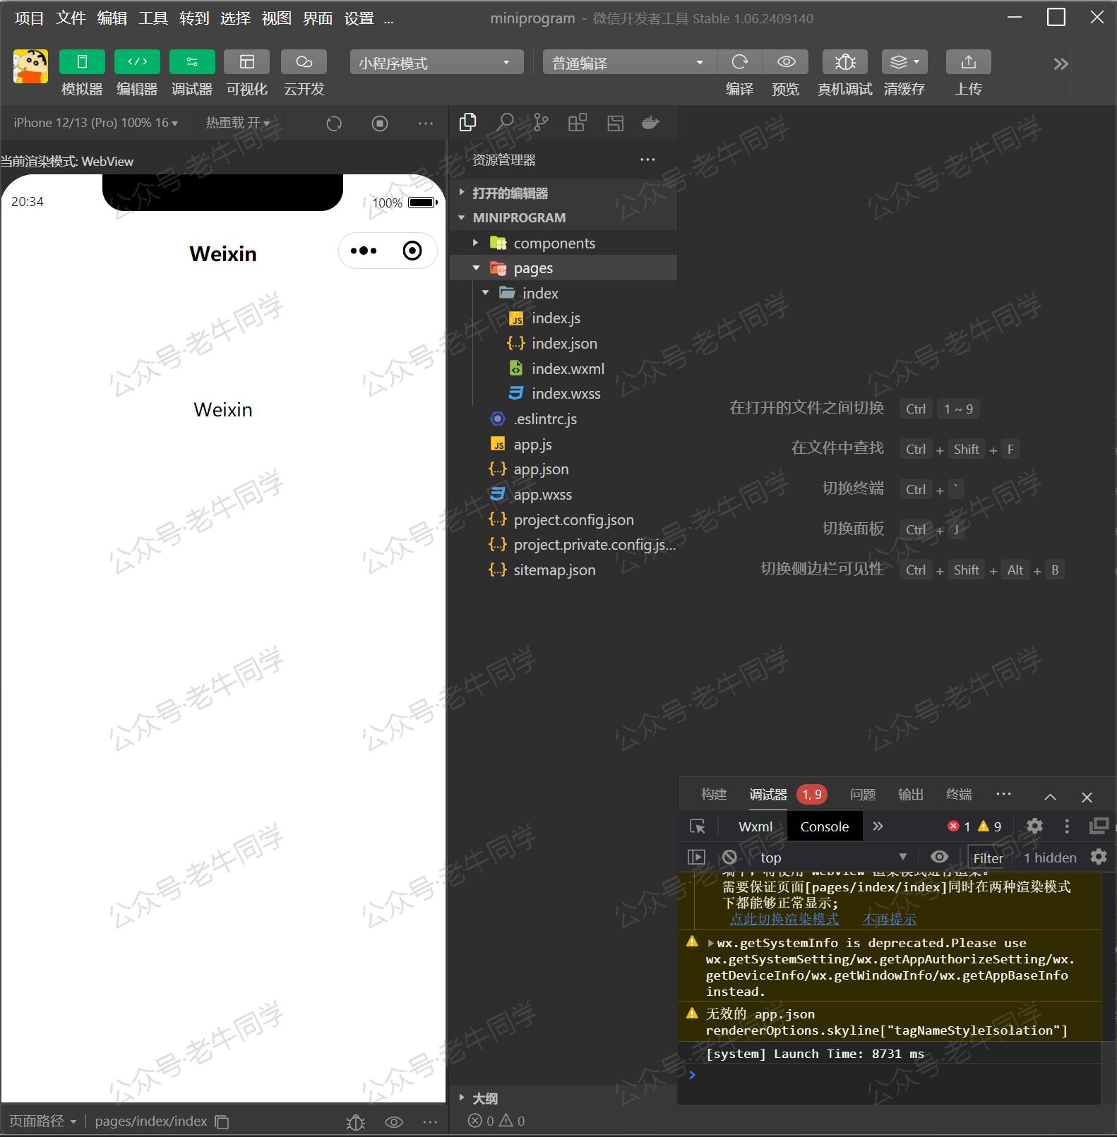Open the Docker whale icon
Viewport: 1117px width, 1137px height.
[650, 123]
